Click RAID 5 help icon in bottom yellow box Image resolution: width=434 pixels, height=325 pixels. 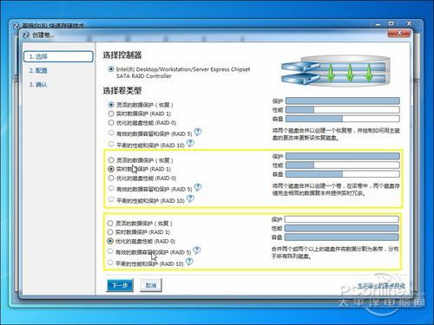click(x=197, y=250)
